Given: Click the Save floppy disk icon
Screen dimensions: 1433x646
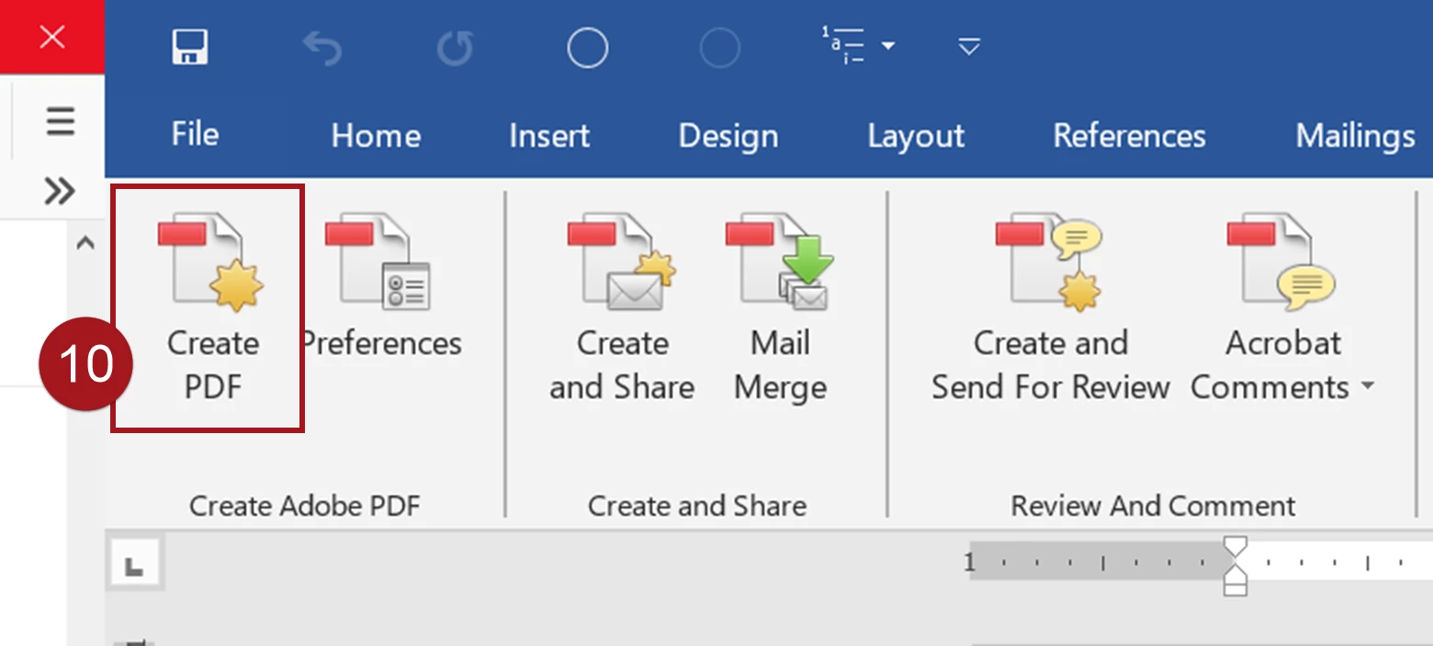Looking at the screenshot, I should pyautogui.click(x=190, y=47).
